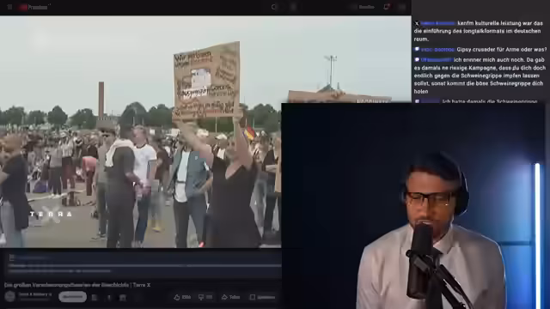This screenshot has width=550, height=309.
Task: Open the account avatar menu
Action: pos(402,7)
